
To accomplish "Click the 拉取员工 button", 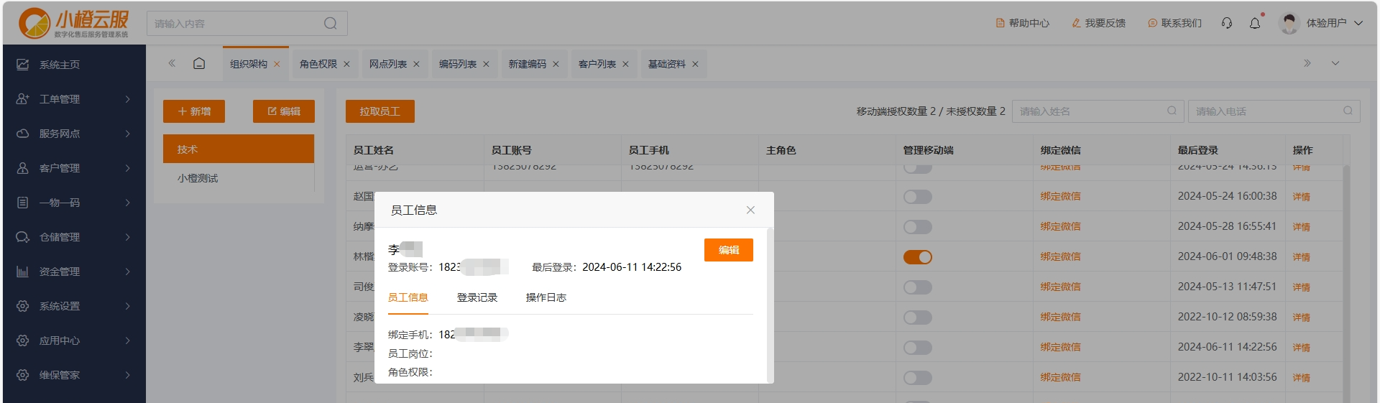I will pyautogui.click(x=379, y=111).
